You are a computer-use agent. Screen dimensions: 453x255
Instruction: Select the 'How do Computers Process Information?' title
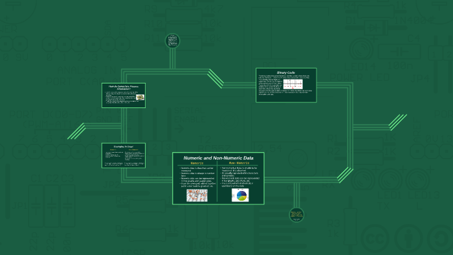tap(124, 87)
